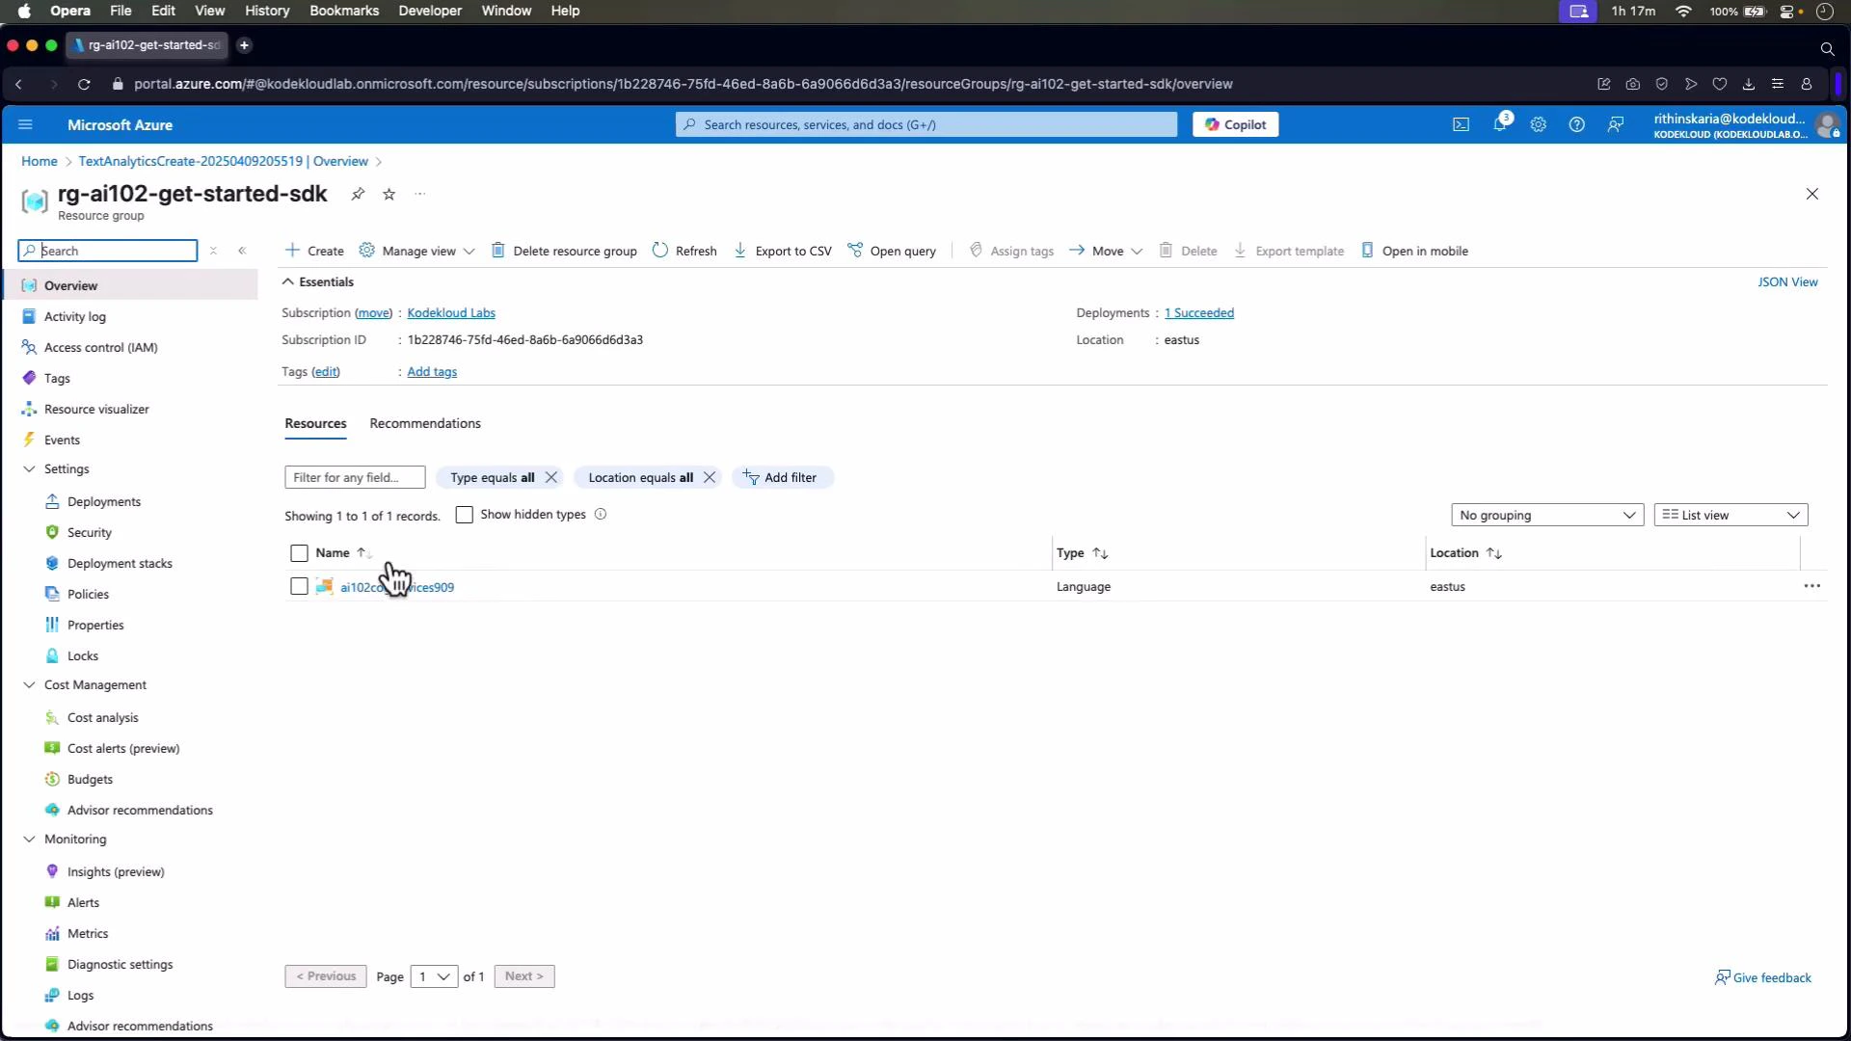1851x1041 pixels.
Task: Reload page with browser refresh icon
Action: [84, 84]
